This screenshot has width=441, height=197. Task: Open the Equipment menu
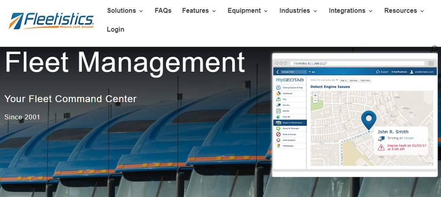pos(247,11)
